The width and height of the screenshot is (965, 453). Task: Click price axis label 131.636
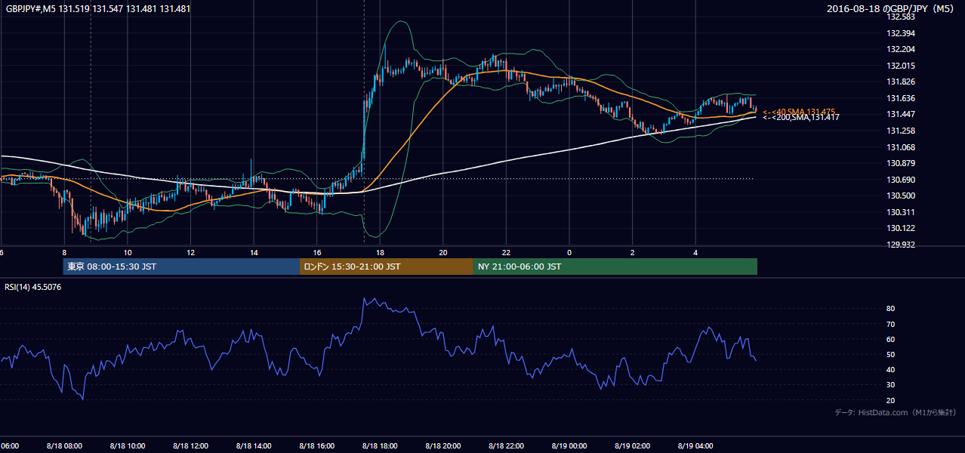899,98
